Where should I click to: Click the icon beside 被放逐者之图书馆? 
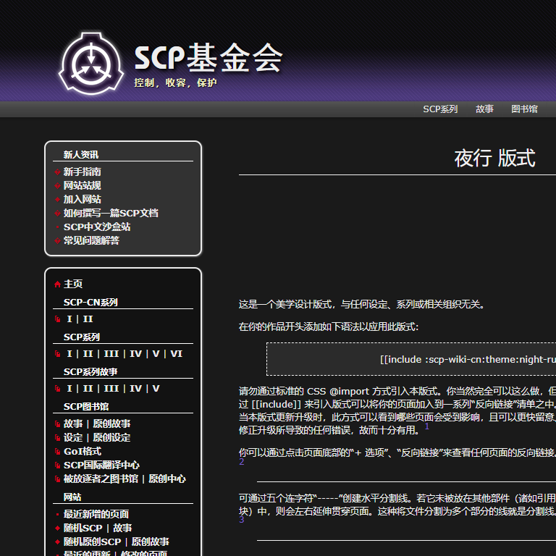[58, 479]
